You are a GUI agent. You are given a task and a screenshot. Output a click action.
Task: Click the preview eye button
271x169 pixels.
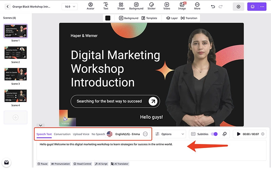(x=238, y=7)
